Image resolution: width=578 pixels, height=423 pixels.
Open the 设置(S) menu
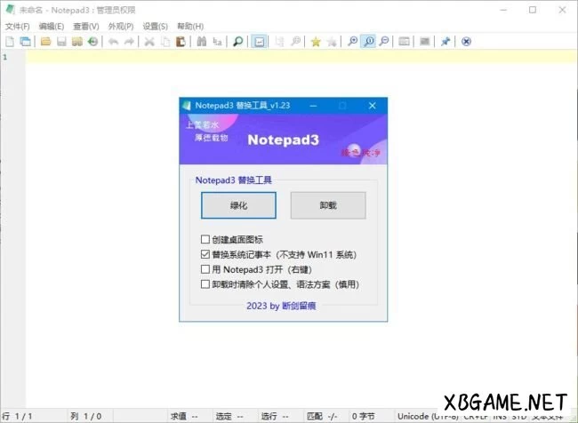156,27
